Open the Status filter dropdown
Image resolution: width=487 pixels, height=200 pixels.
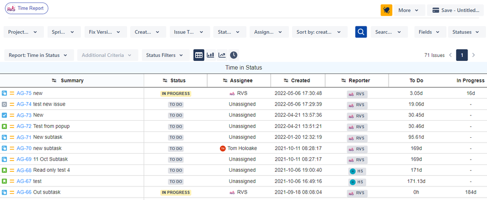click(230, 32)
